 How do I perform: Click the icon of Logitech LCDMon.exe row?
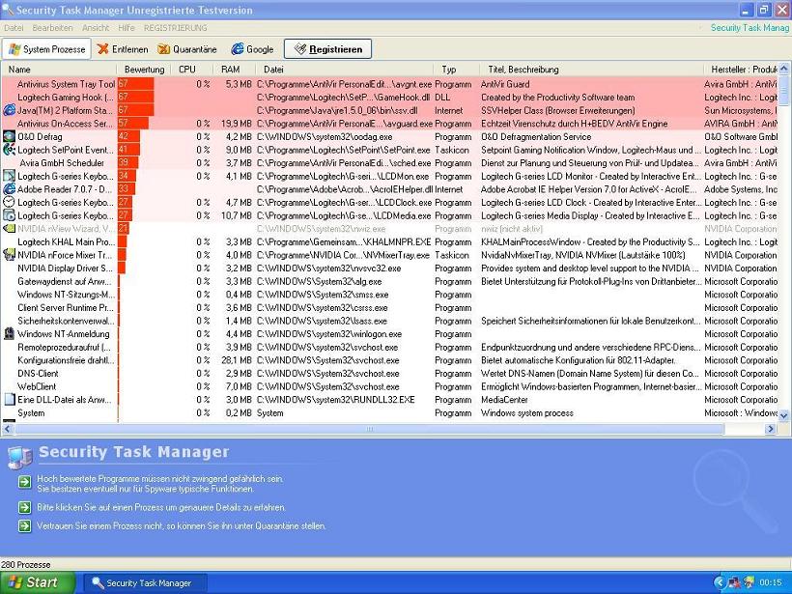click(x=9, y=176)
